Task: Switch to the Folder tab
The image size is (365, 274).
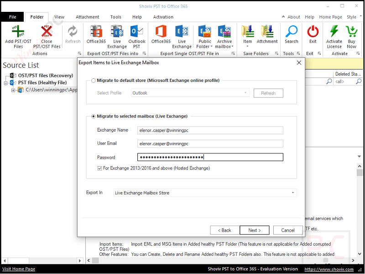Action: [x=37, y=17]
